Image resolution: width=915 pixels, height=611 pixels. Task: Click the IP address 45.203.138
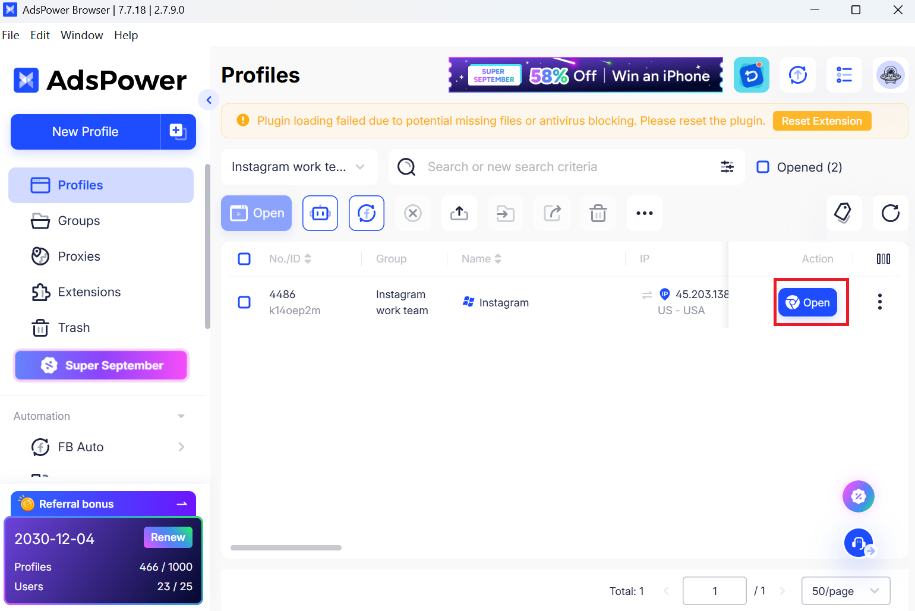(702, 295)
